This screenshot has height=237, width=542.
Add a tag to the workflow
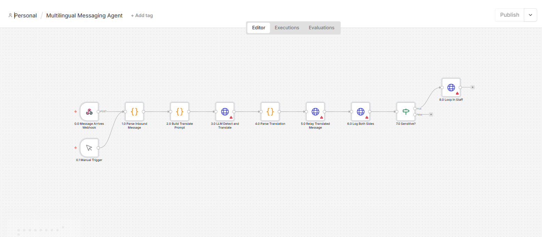[142, 16]
